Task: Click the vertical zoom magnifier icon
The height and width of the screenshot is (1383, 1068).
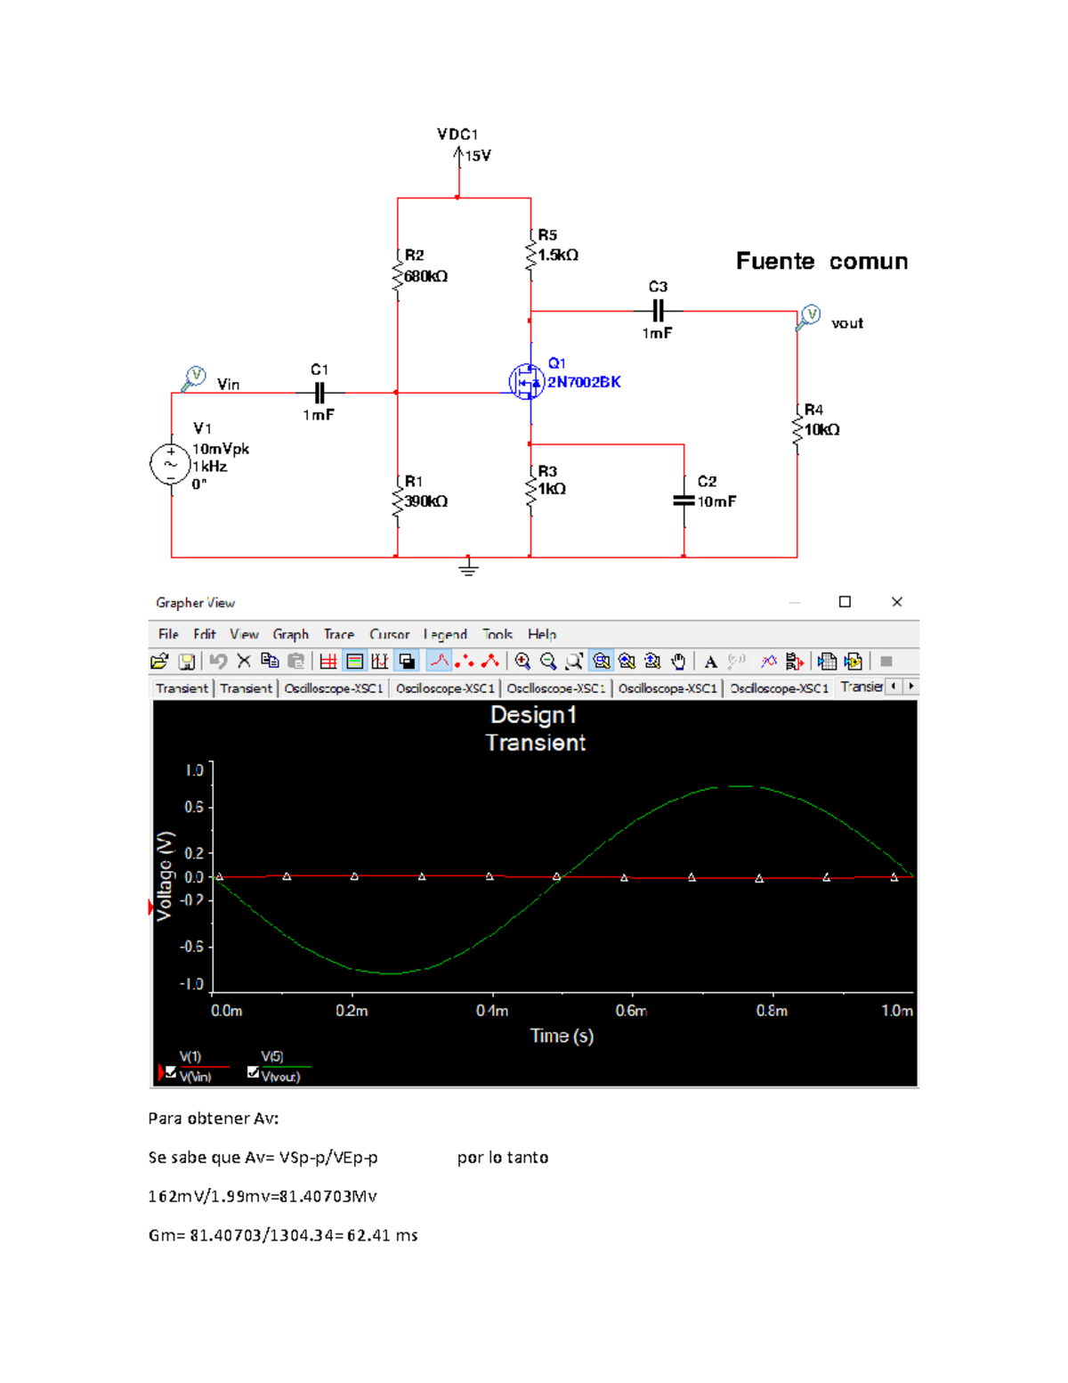Action: (x=652, y=661)
